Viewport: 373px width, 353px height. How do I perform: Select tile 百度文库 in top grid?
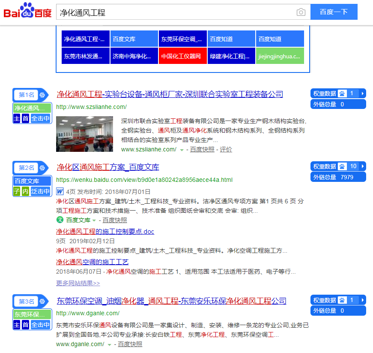[134, 39]
